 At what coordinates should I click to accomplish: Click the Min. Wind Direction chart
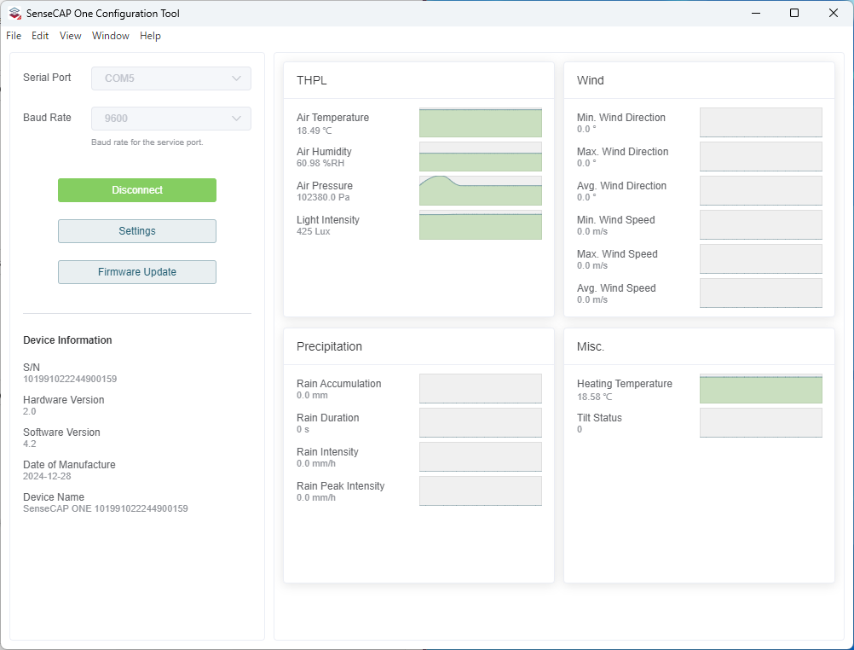[761, 122]
